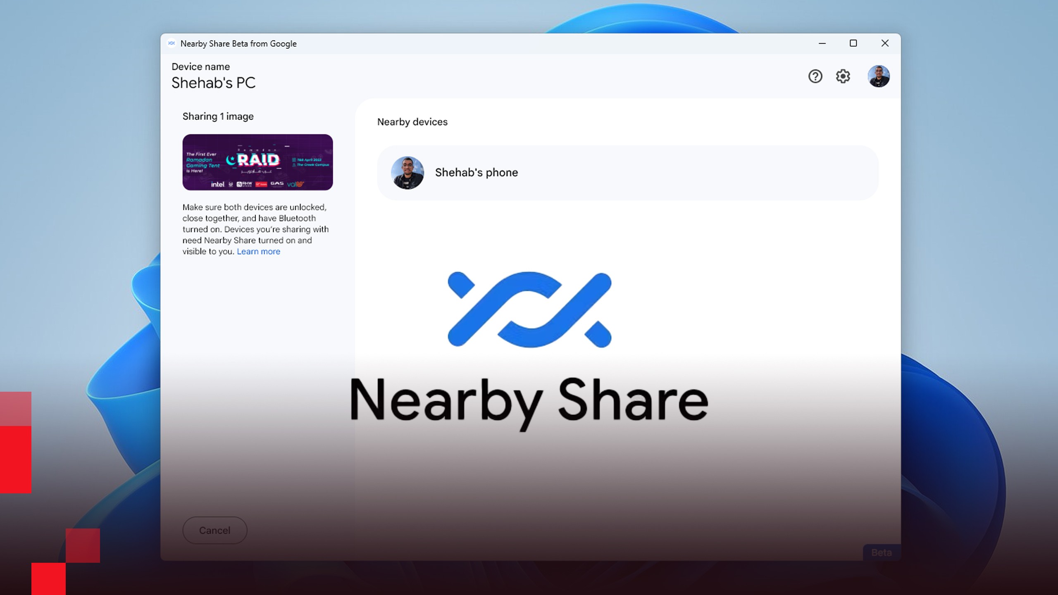The image size is (1058, 595).
Task: Follow the Learn more link
Action: 258,252
